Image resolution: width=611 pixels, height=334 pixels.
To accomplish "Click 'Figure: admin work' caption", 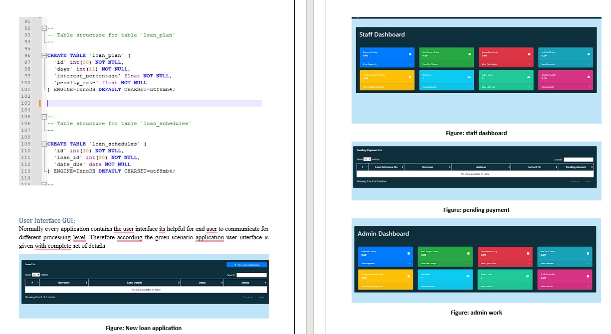I will click(476, 313).
